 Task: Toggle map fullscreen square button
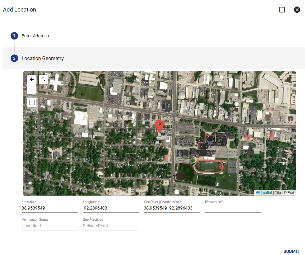pos(32,102)
